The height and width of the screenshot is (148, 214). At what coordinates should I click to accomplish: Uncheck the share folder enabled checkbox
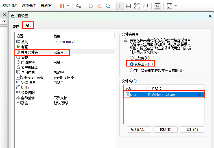[199, 94]
